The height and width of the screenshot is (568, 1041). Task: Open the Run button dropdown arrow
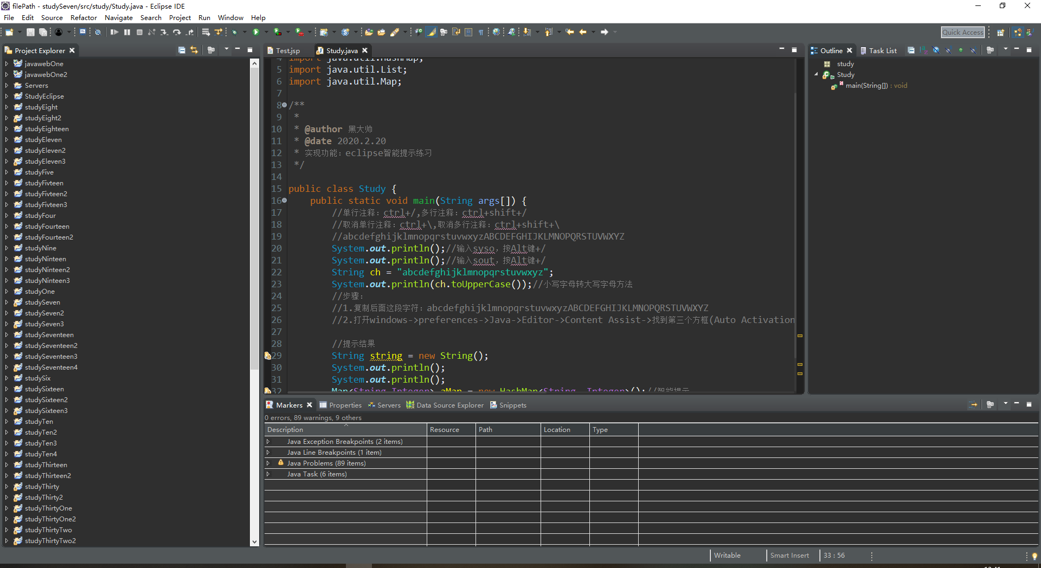click(x=266, y=33)
